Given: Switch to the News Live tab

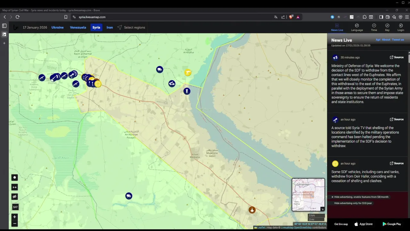Looking at the screenshot, I should pos(337,27).
